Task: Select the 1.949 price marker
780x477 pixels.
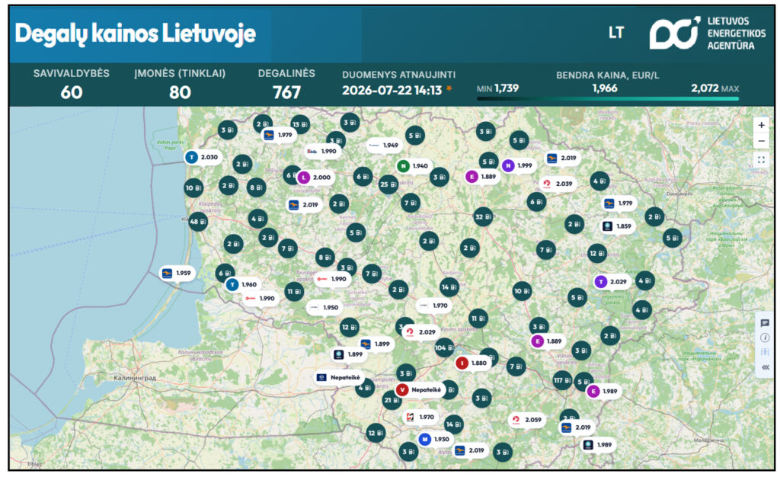Action: tap(384, 146)
